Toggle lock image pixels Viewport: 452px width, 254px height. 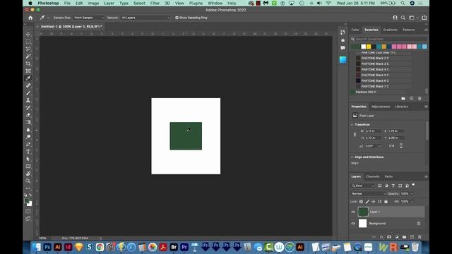(367, 202)
